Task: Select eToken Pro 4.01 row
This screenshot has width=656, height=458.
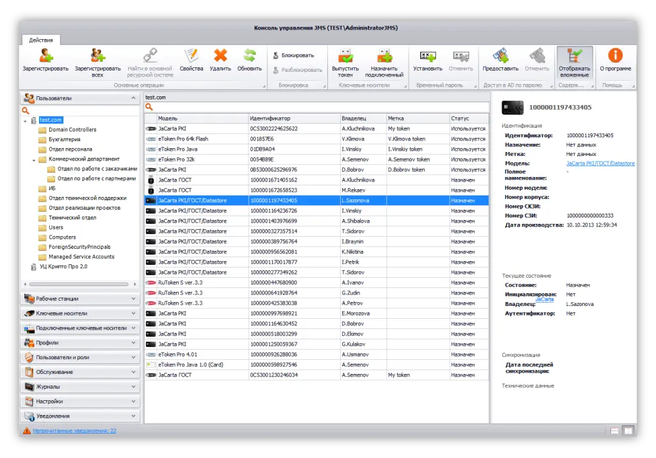Action: pyautogui.click(x=316, y=355)
